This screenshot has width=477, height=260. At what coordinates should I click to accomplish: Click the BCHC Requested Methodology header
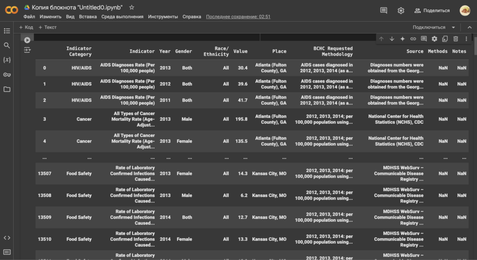point(333,51)
